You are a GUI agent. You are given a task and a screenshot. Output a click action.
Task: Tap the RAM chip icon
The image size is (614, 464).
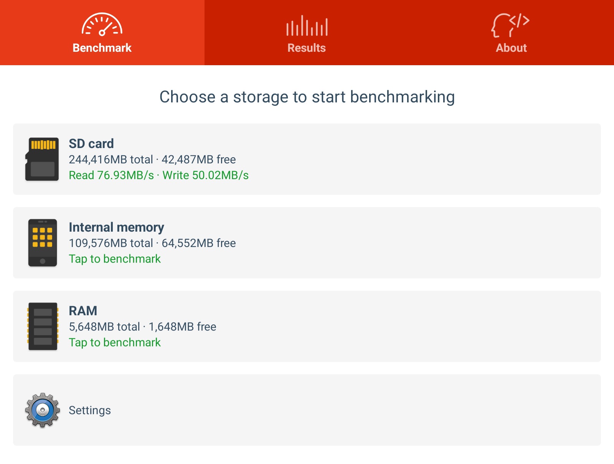point(43,326)
